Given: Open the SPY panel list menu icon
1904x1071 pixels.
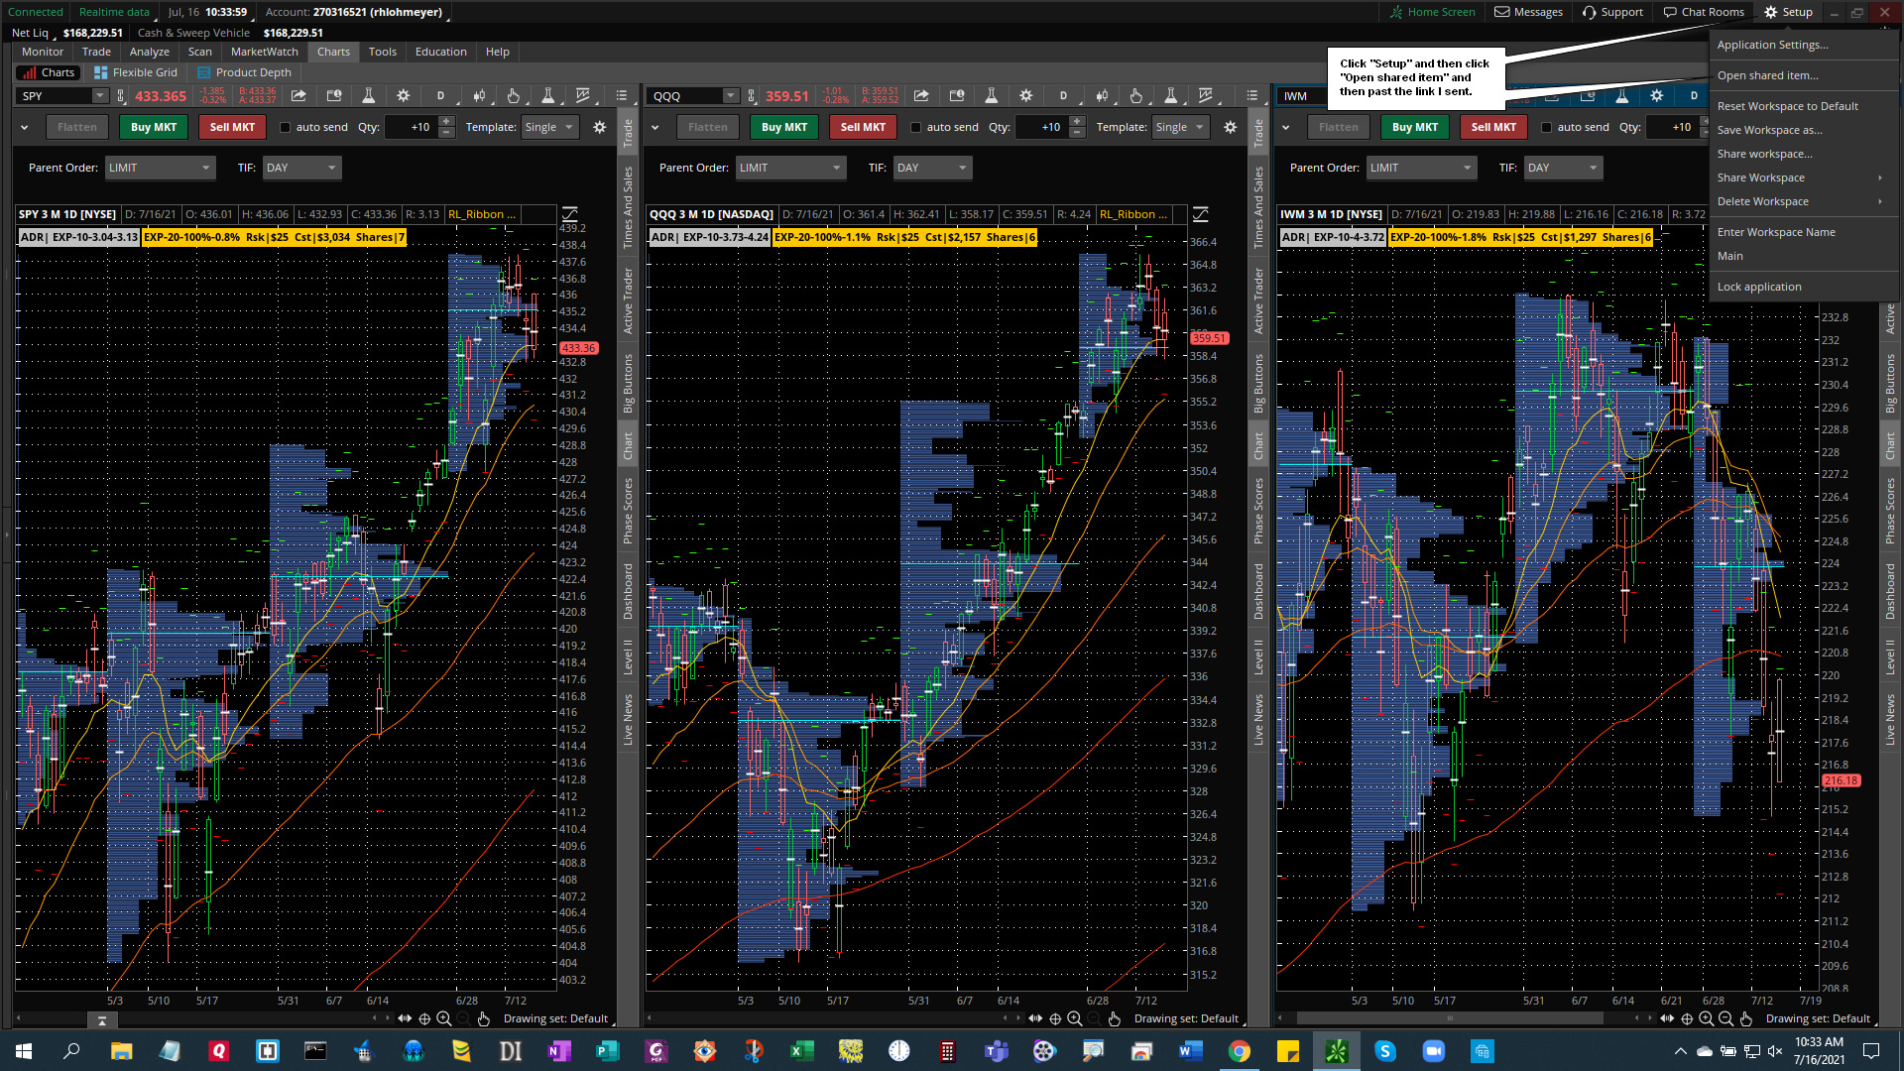Looking at the screenshot, I should pyautogui.click(x=622, y=96).
